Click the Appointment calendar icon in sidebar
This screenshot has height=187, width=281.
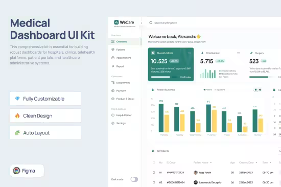pos(113,58)
